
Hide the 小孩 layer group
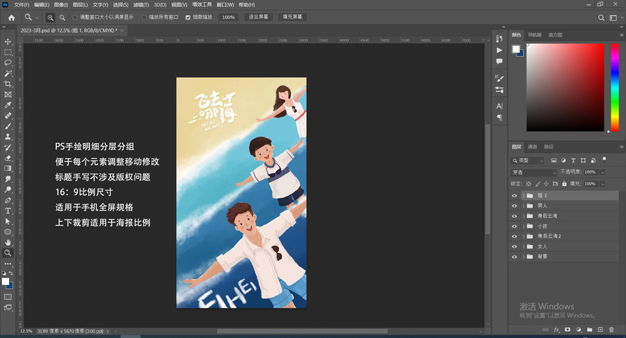point(514,226)
